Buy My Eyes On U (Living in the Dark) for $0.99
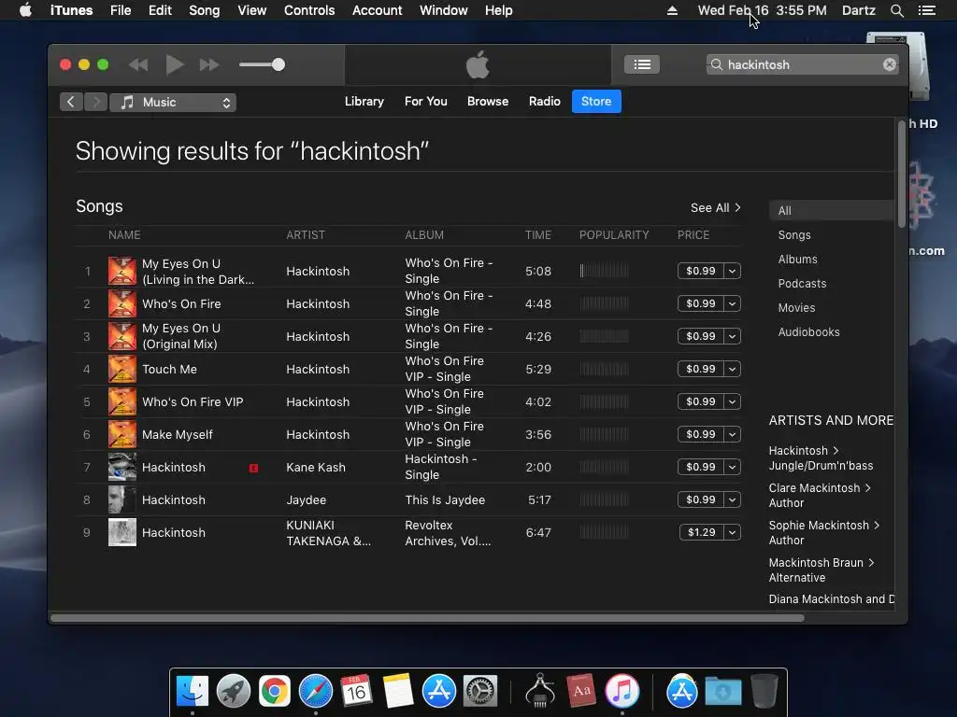The image size is (957, 717). point(701,271)
